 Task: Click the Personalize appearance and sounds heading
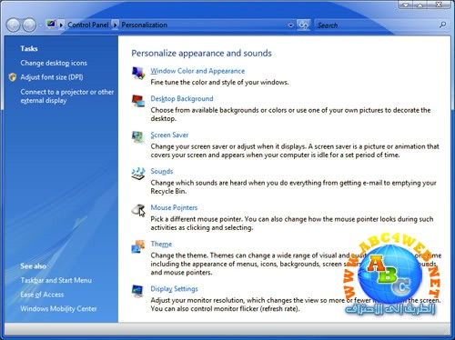(x=201, y=54)
